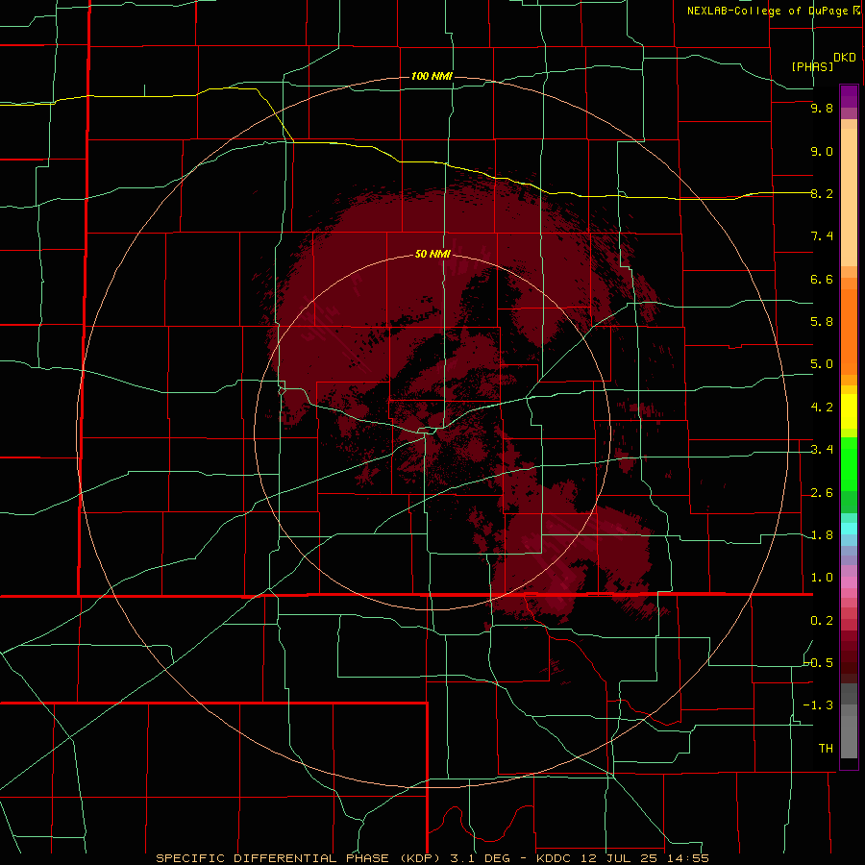Image resolution: width=865 pixels, height=865 pixels.
Task: Click the 1.8 scale value
Action: [x=822, y=535]
